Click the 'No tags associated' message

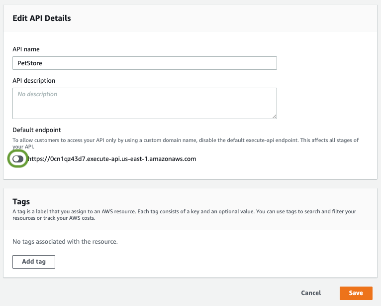(x=65, y=242)
